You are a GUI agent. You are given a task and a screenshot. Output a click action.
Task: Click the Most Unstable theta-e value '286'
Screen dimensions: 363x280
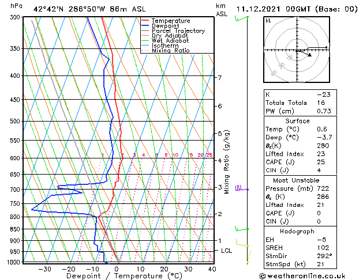tap(323, 197)
